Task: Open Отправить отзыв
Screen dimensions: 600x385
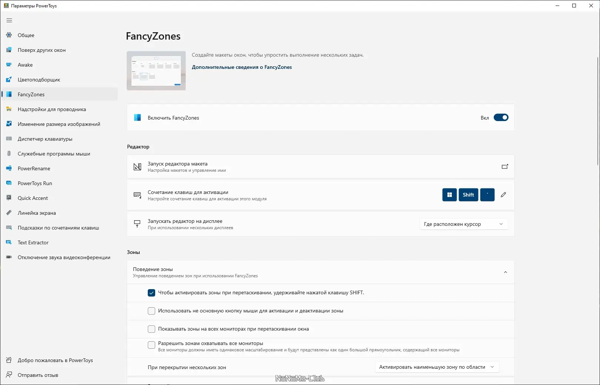Action: pyautogui.click(x=60, y=375)
